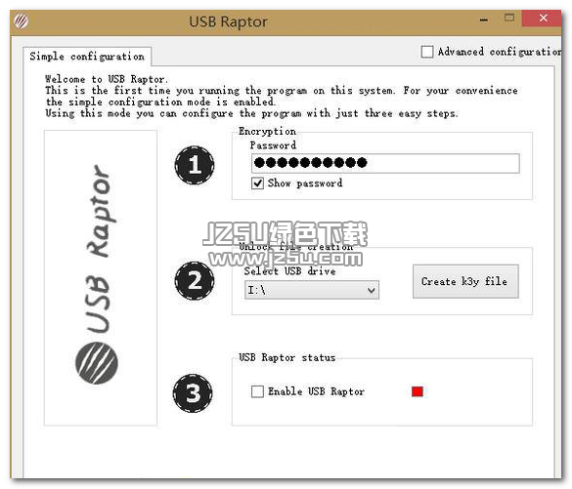Open the Select USB drive dropdown
The image size is (572, 489).
click(x=312, y=290)
